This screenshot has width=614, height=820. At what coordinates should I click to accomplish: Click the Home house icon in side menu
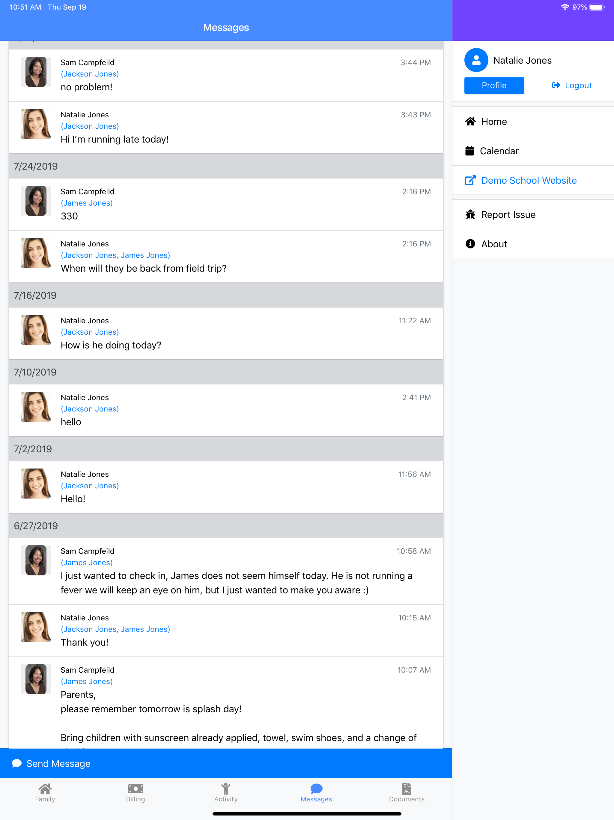tap(470, 122)
